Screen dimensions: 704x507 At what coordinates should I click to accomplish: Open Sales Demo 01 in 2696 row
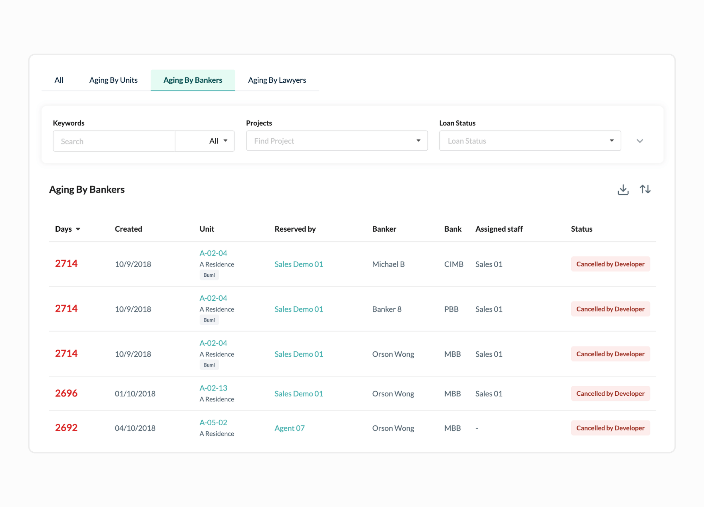[x=298, y=394]
